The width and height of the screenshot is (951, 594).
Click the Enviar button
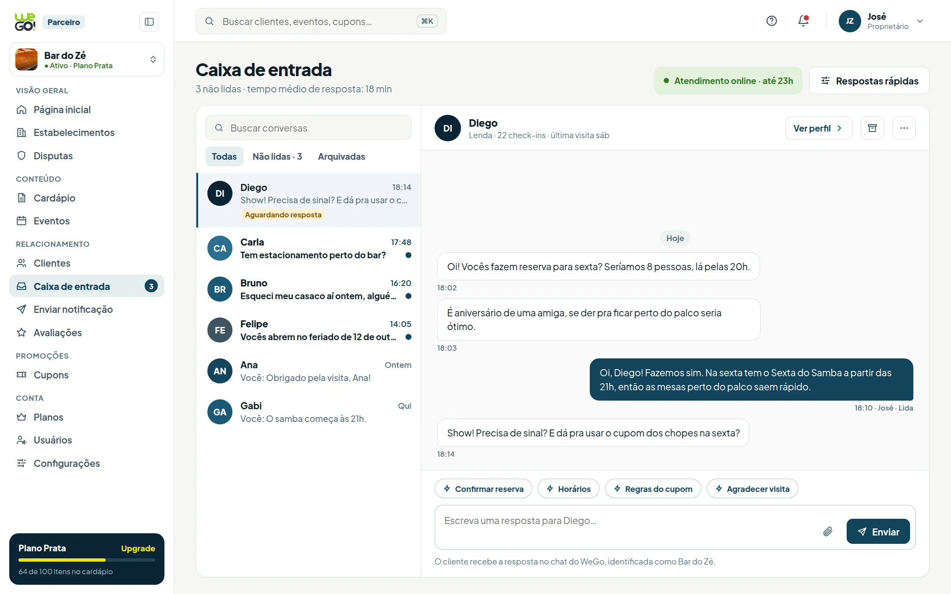(878, 532)
